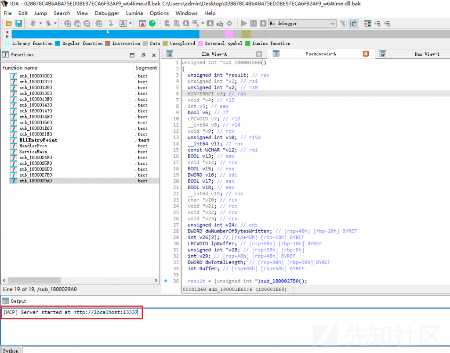450x353 pixels.
Task: Open the Debugger menu
Action: (107, 13)
